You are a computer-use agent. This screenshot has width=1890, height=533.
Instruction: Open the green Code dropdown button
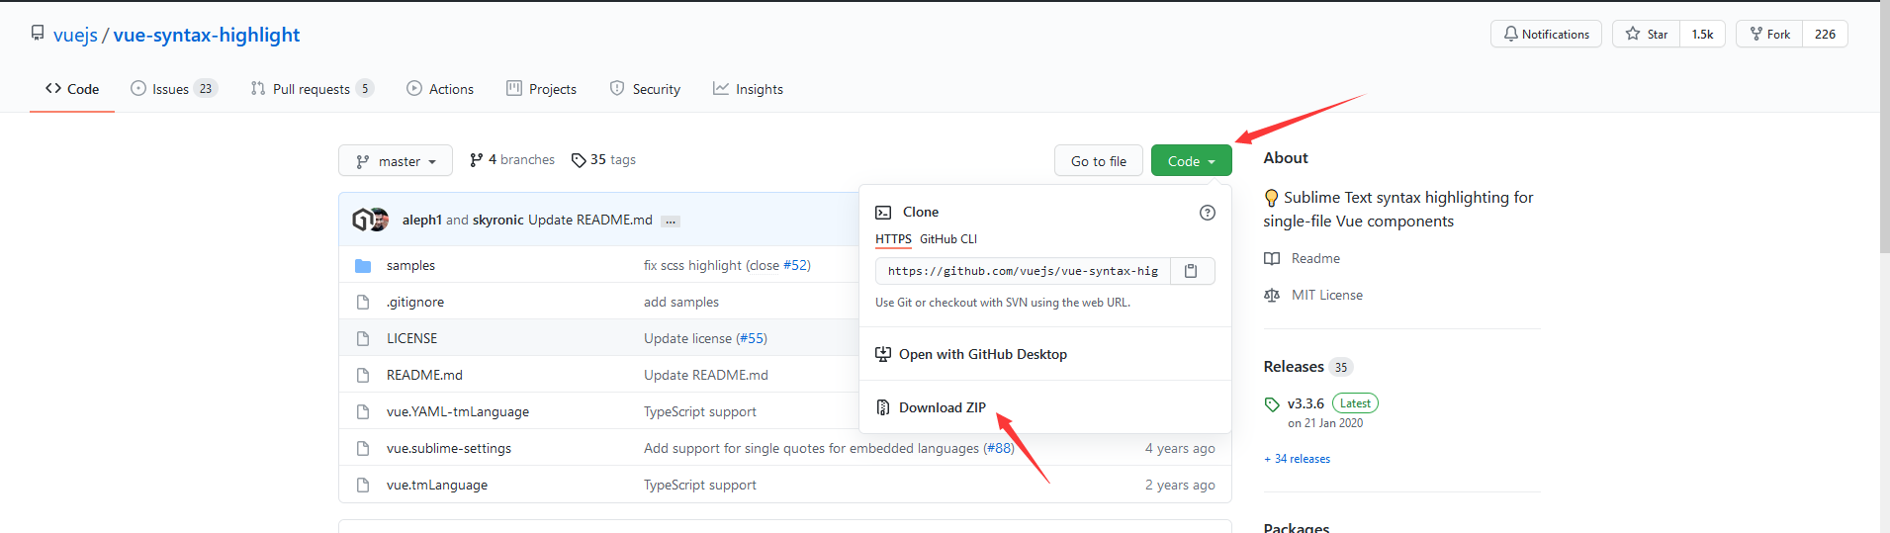click(1191, 161)
